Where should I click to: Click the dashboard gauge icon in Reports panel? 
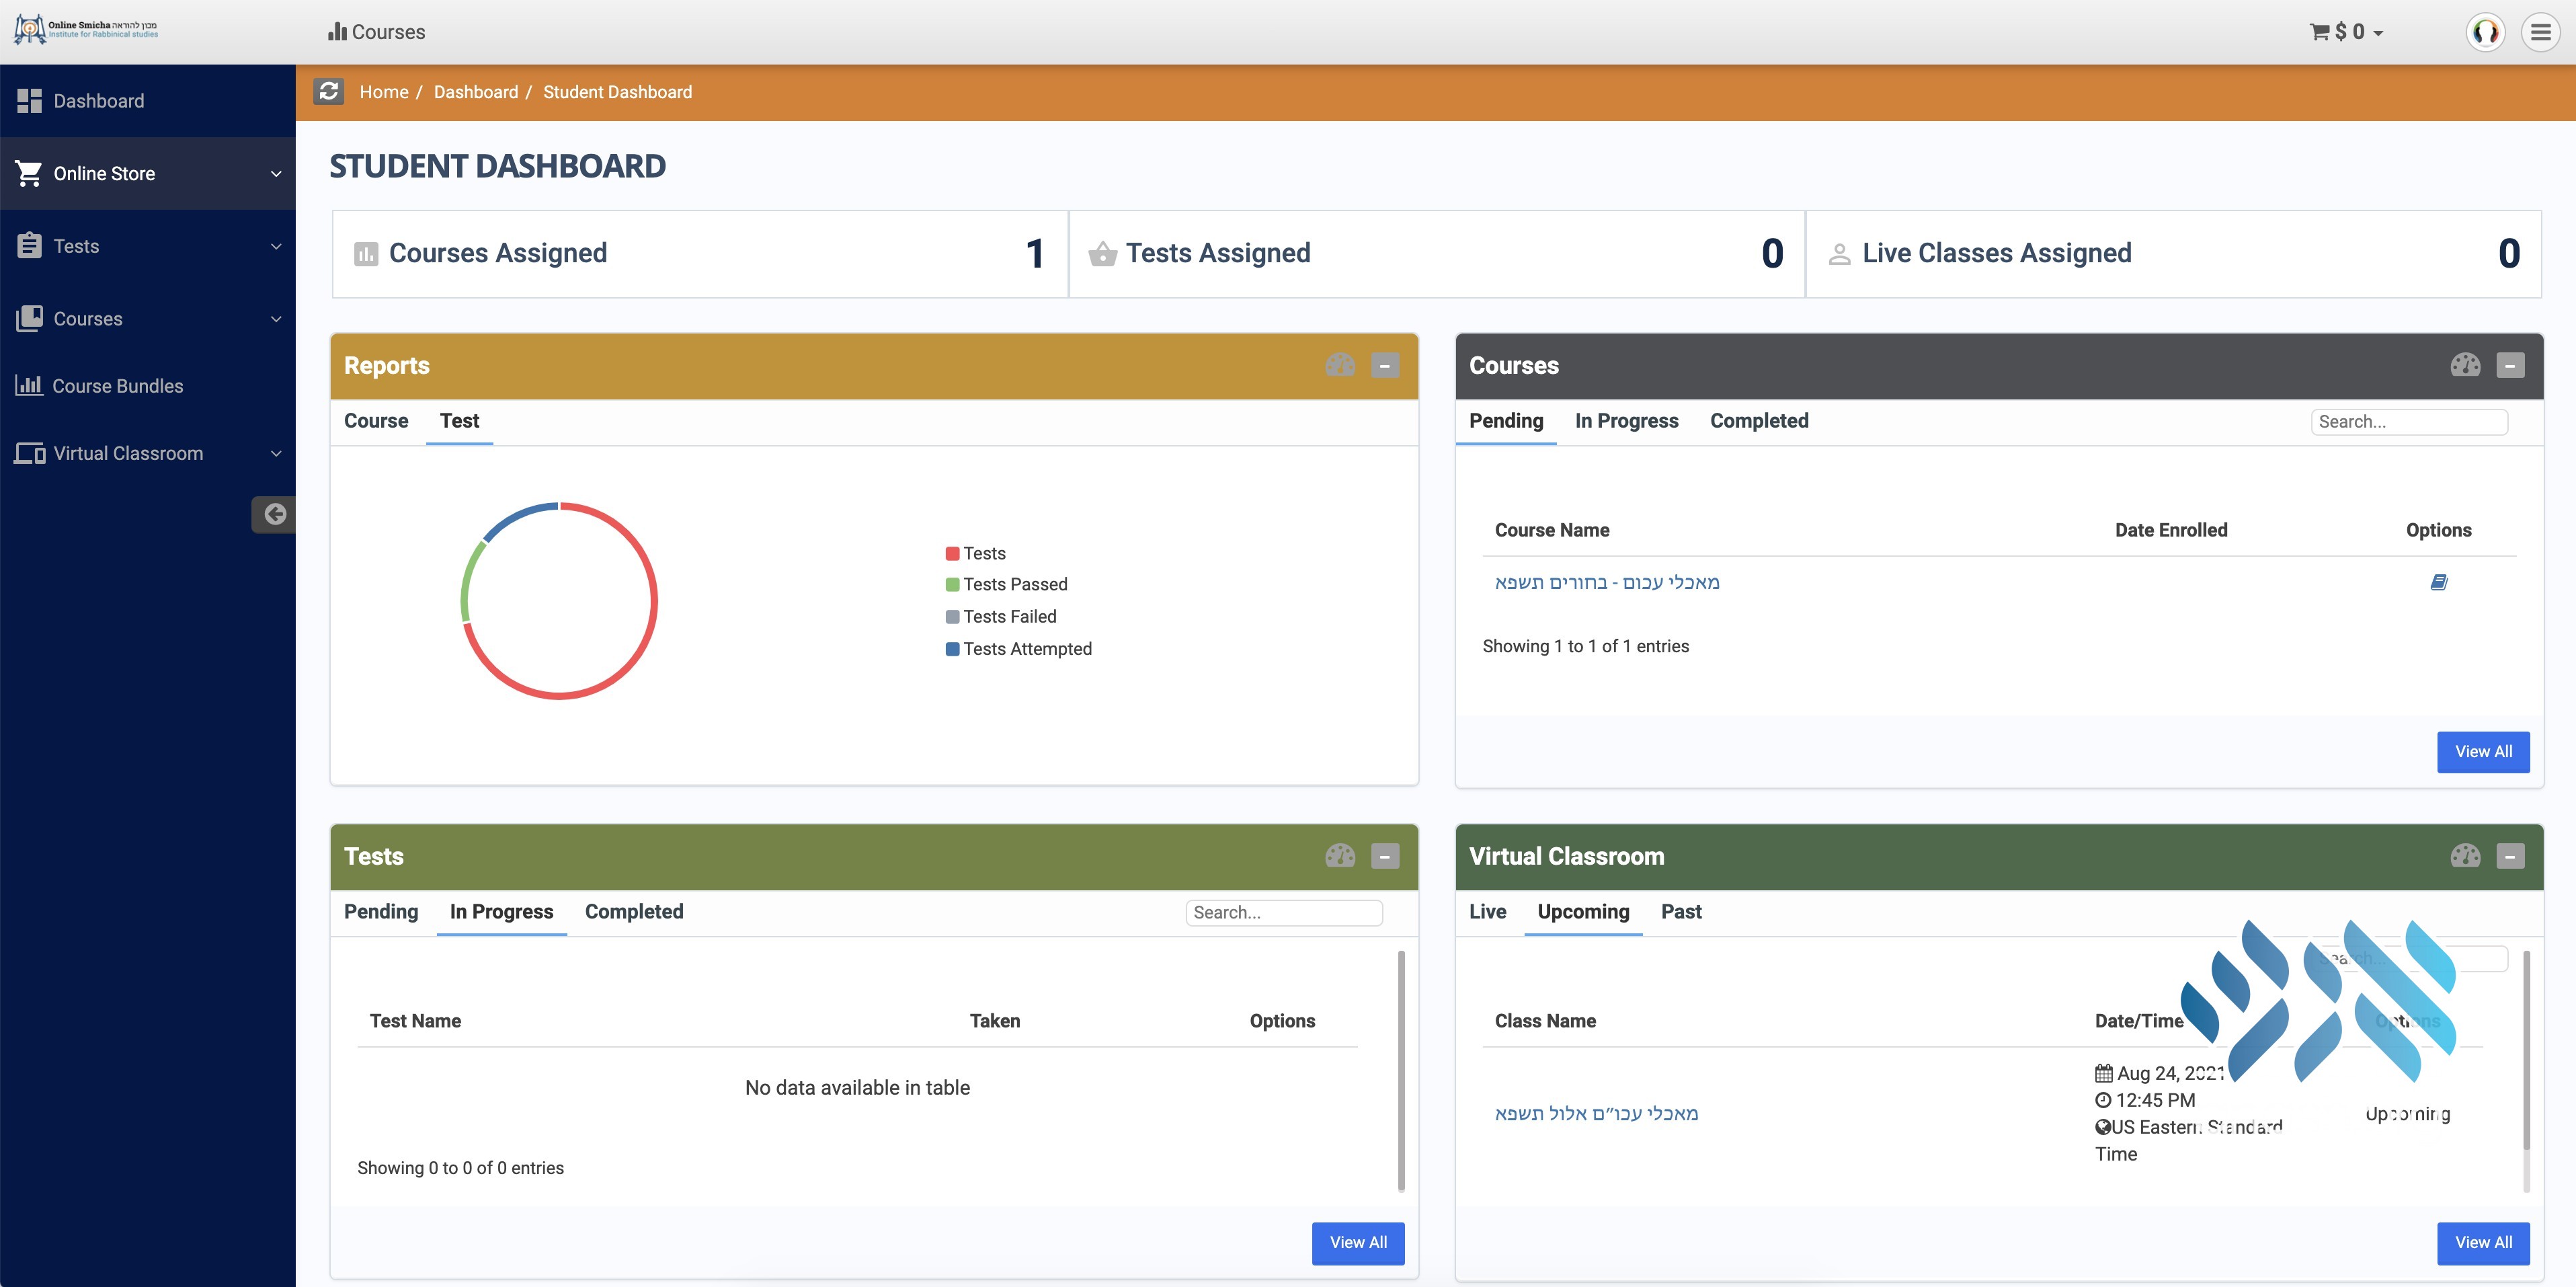1340,365
